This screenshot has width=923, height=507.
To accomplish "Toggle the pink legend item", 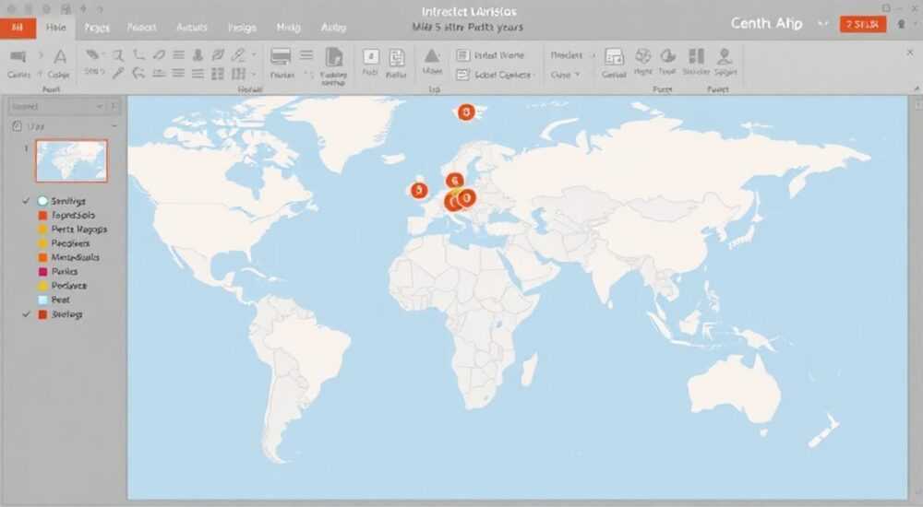I will 42,272.
